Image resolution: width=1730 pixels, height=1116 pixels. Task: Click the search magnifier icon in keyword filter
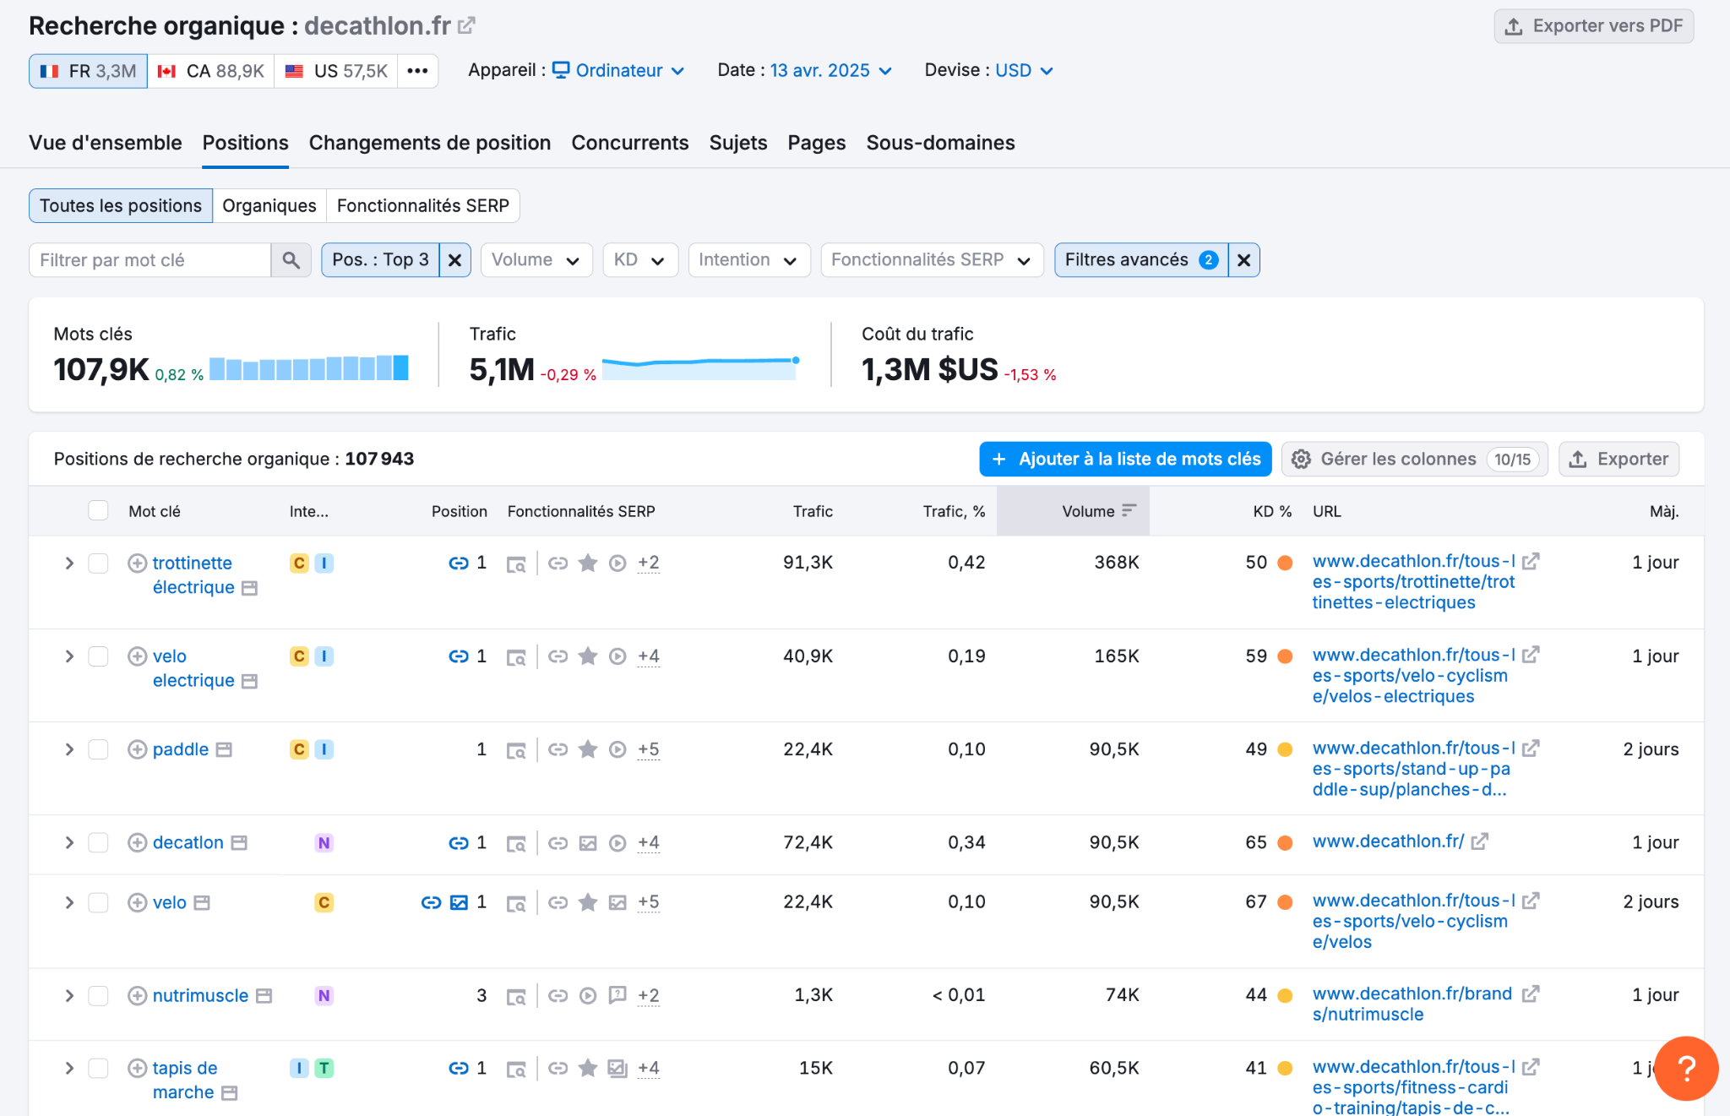[291, 260]
